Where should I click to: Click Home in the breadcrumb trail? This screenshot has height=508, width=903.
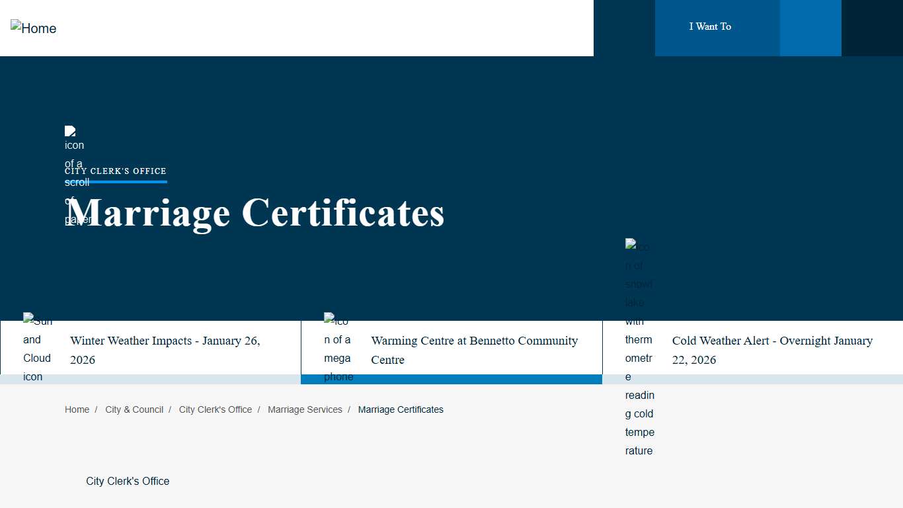point(77,409)
